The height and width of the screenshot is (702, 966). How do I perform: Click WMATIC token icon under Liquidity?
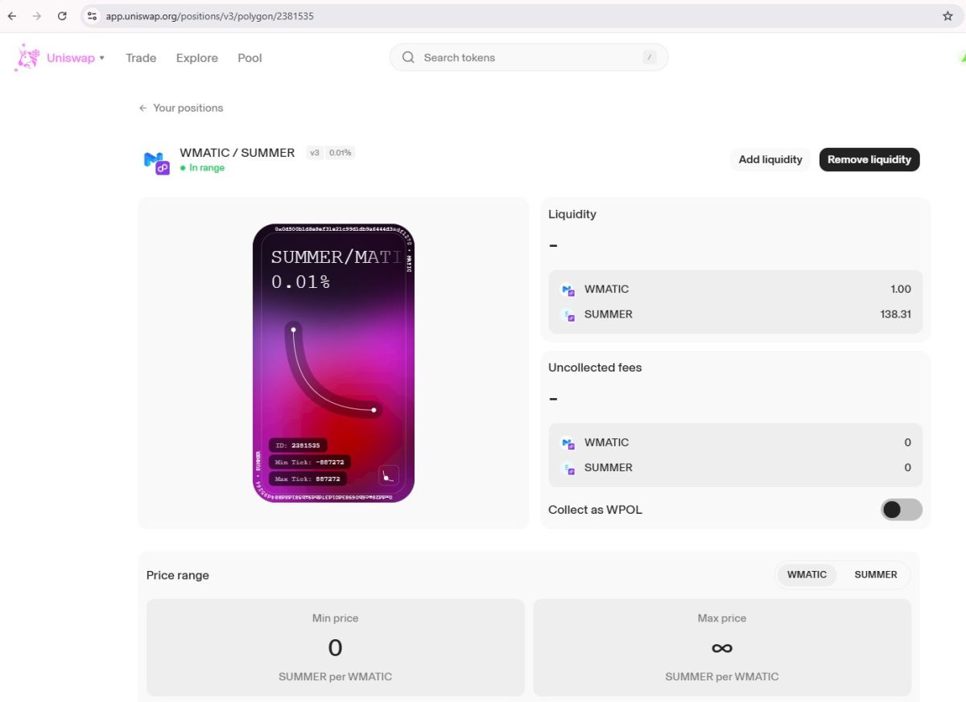pyautogui.click(x=568, y=289)
